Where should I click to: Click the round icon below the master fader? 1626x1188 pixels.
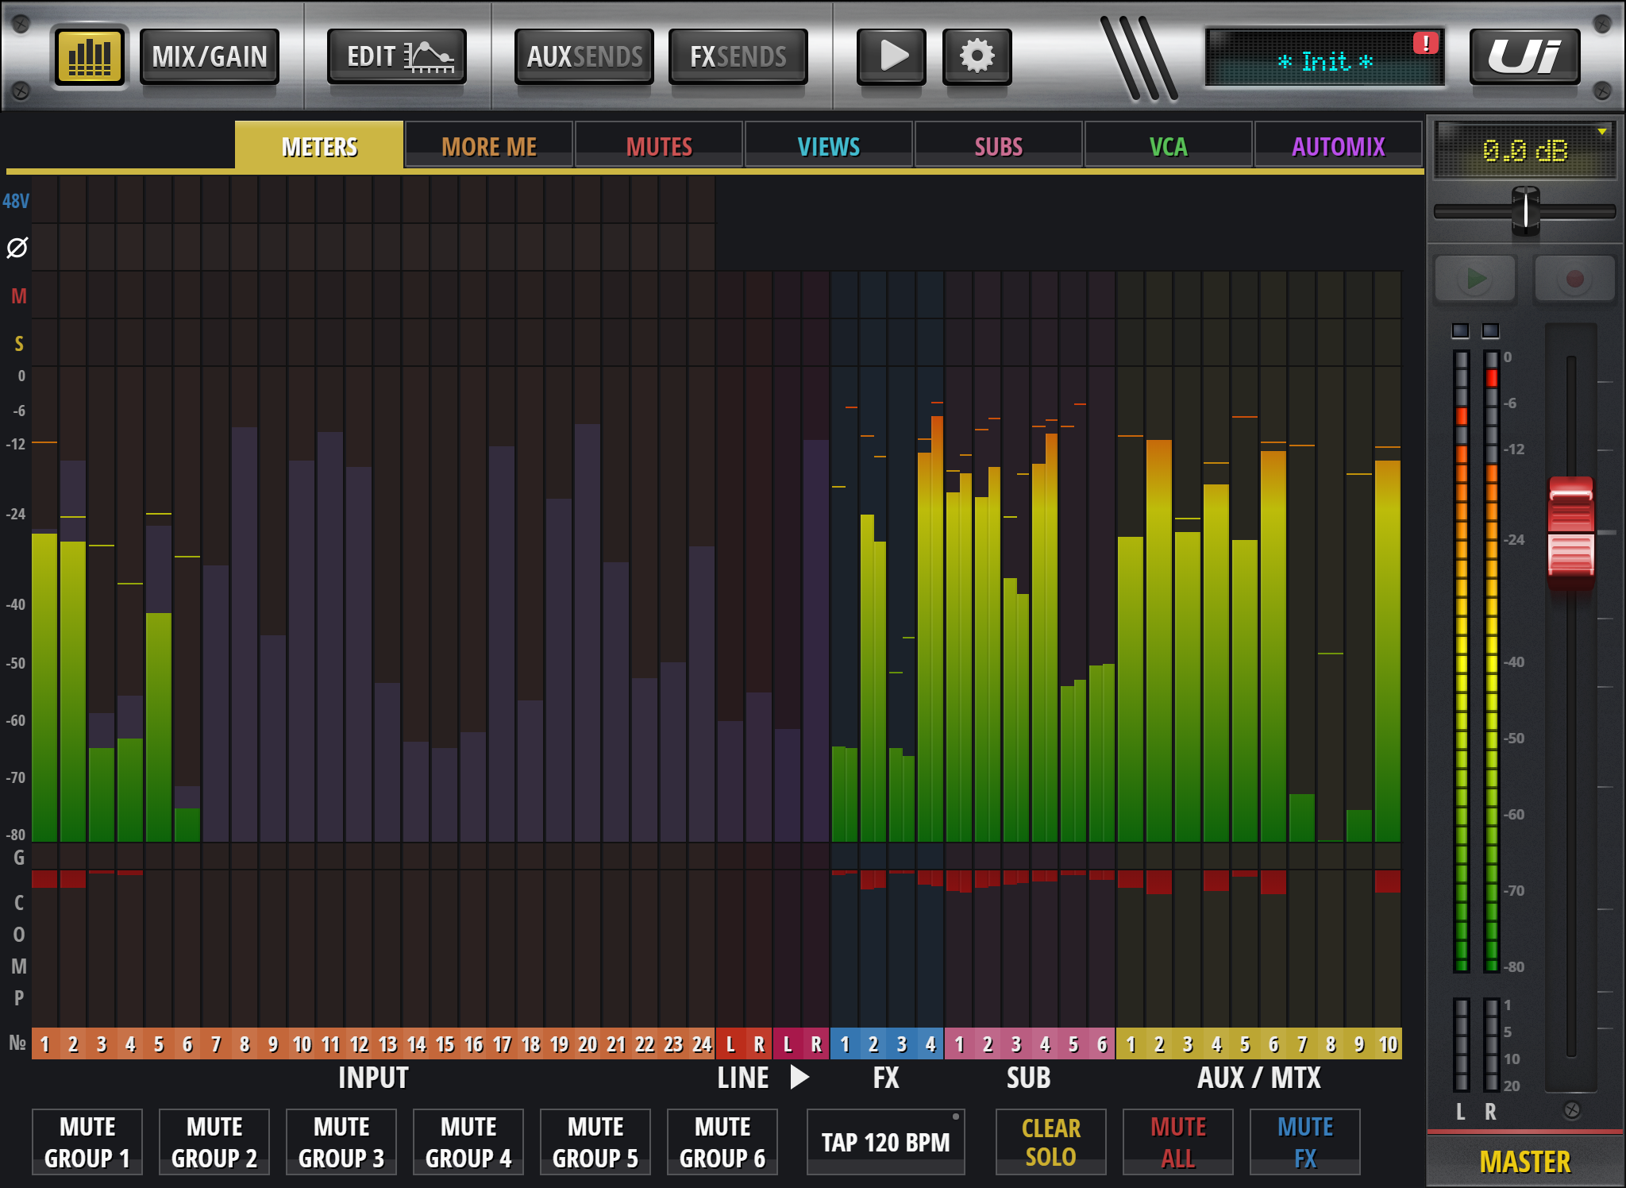point(1571,1110)
